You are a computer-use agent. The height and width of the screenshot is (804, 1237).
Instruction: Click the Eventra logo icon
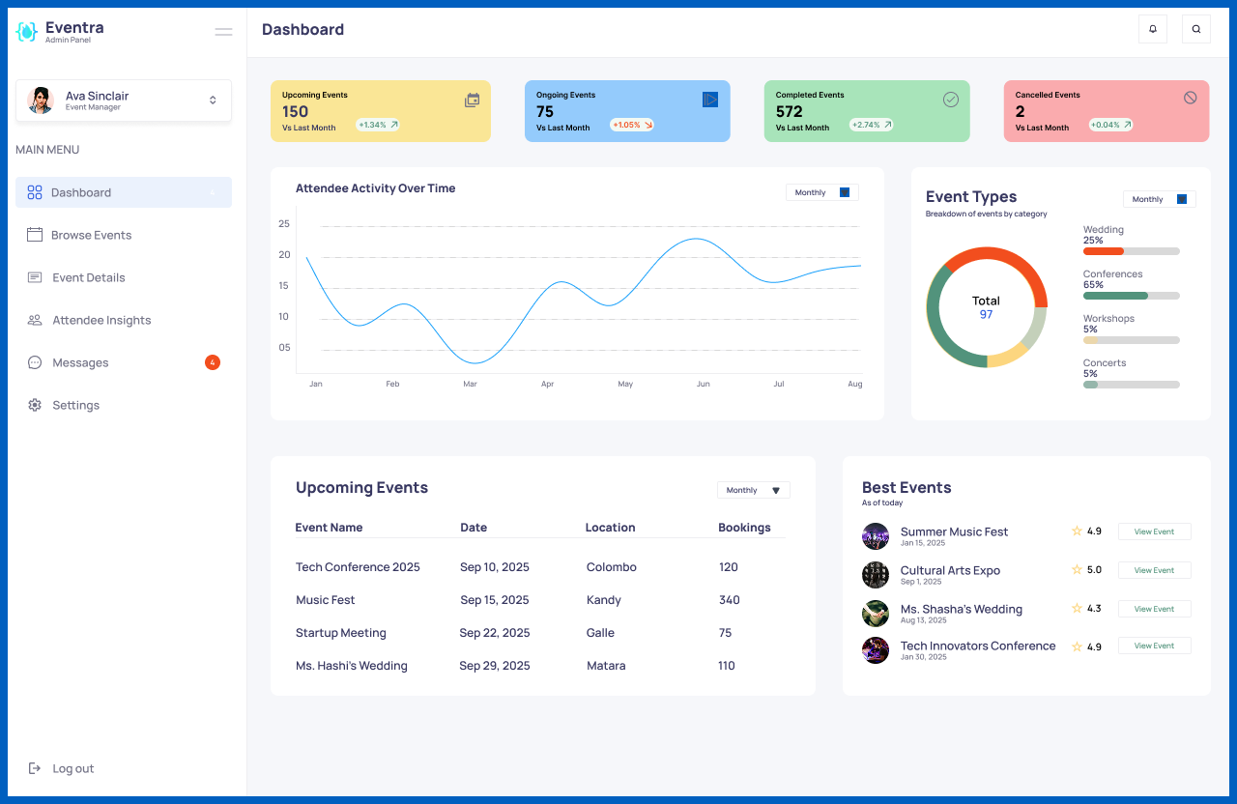tap(26, 32)
